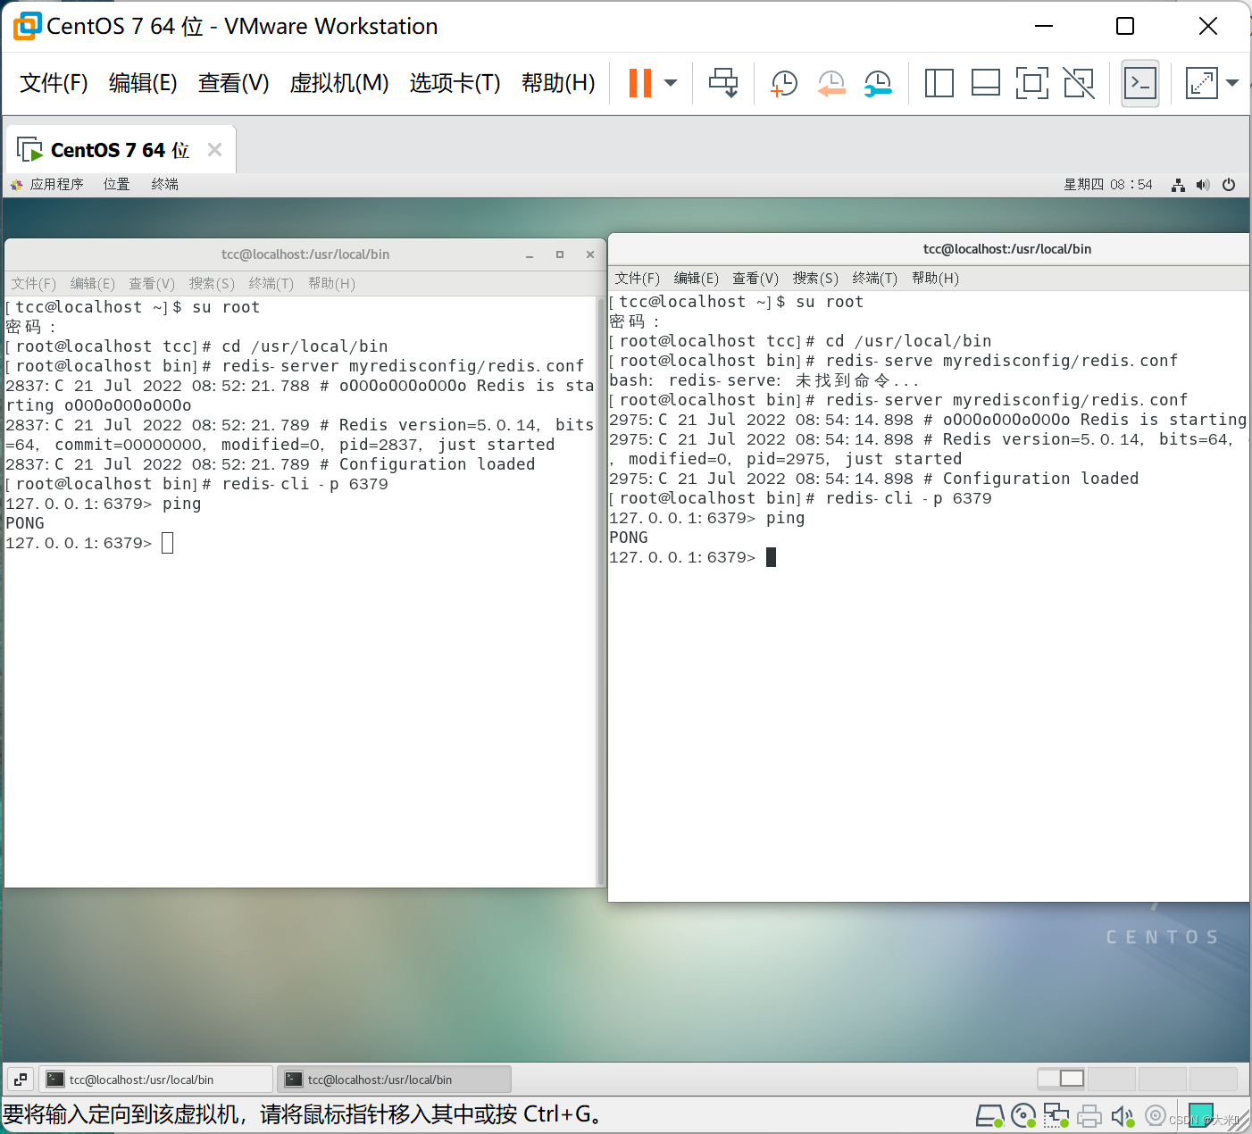
Task: Open the VMware 选项卡(T) menu
Action: point(455,83)
